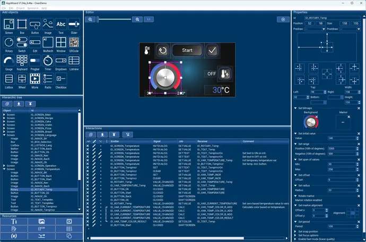Select the Checkbox object in Add objects
366x242 pixels.
pyautogui.click(x=61, y=79)
